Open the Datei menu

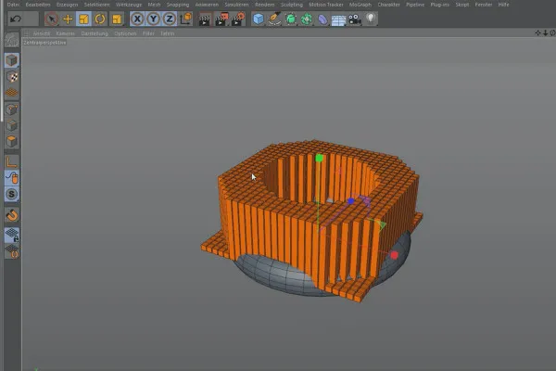14,5
